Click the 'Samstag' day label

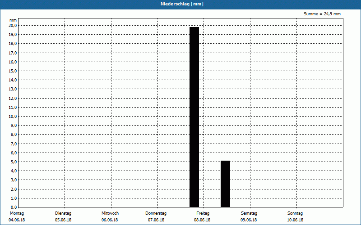(x=249, y=213)
